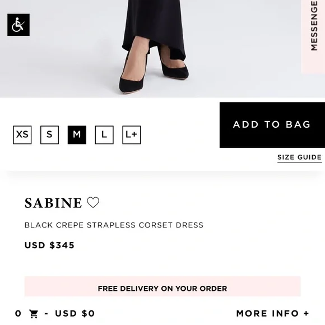Open the Size Guide link
The image size is (325, 325).
point(300,157)
